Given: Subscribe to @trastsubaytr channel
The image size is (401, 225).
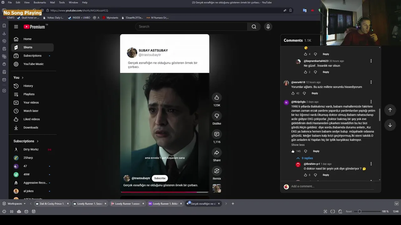Looking at the screenshot, I should pos(160,178).
